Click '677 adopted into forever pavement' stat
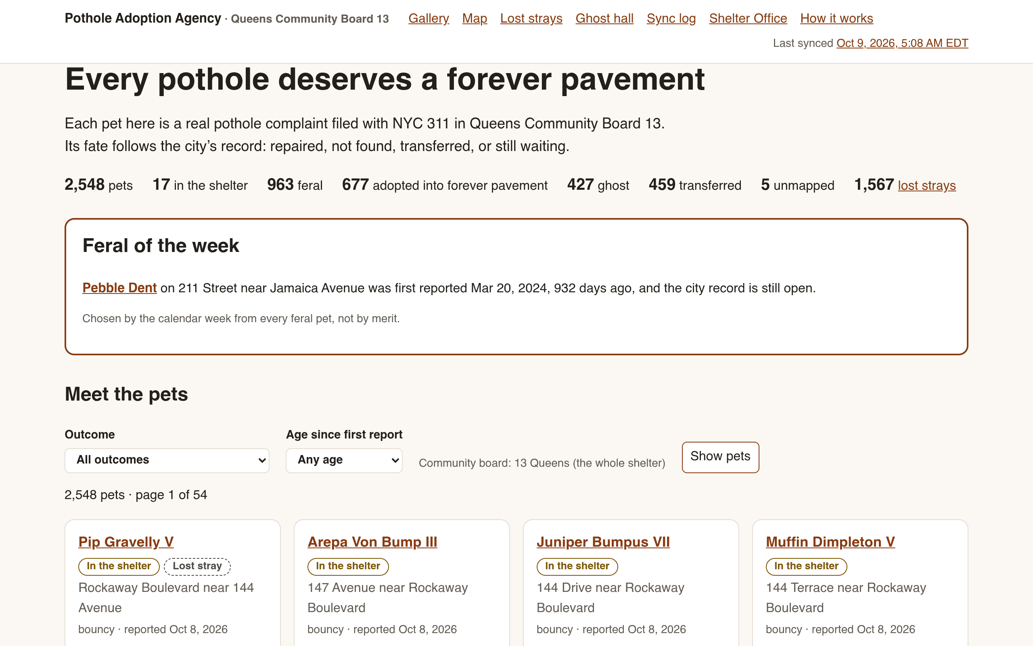 444,185
